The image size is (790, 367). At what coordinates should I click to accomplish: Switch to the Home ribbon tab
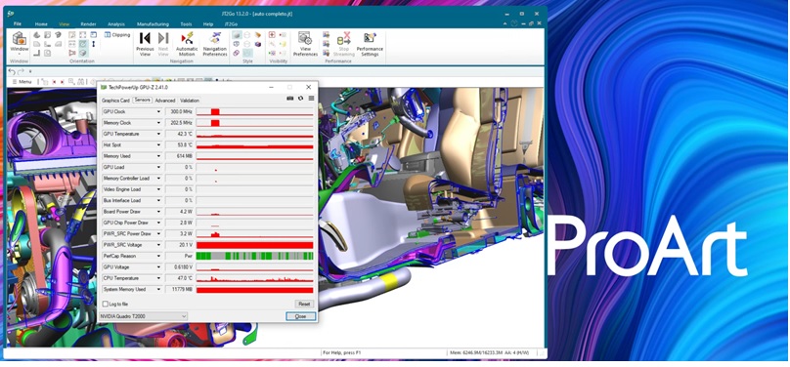coord(41,24)
